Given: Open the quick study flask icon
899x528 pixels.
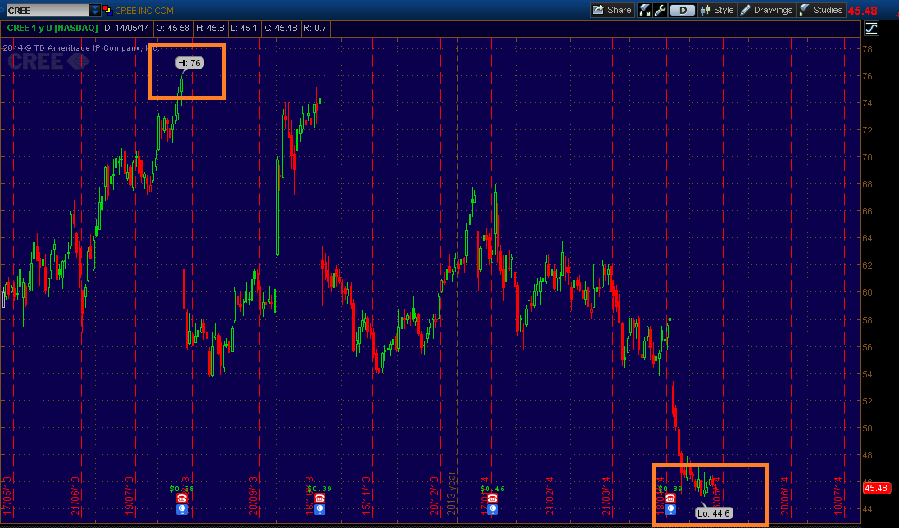Looking at the screenshot, I should pos(644,11).
